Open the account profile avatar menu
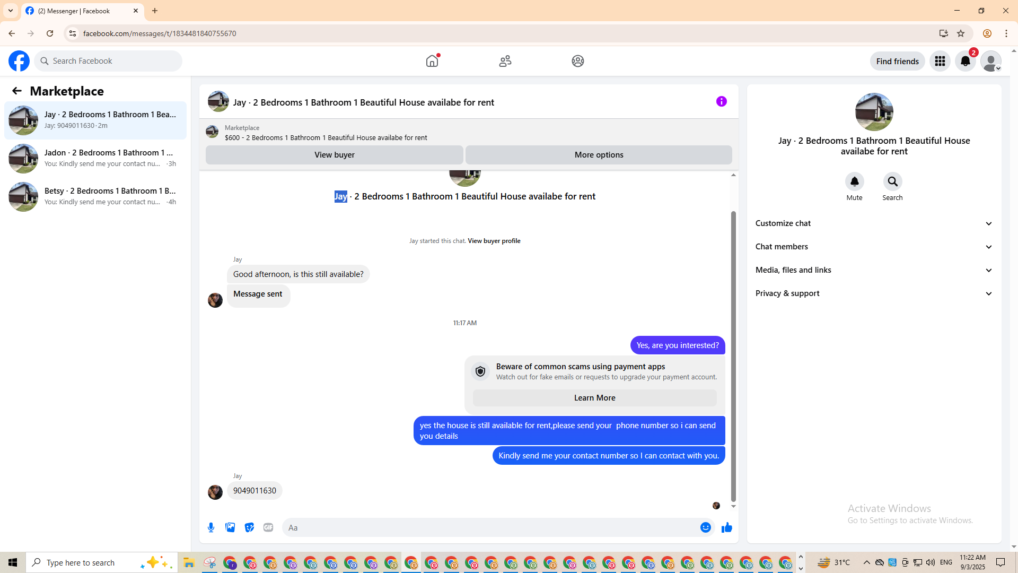 (x=990, y=61)
